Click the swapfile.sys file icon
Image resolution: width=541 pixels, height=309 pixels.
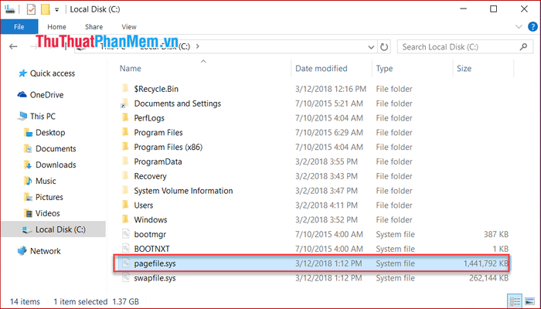pyautogui.click(x=125, y=277)
